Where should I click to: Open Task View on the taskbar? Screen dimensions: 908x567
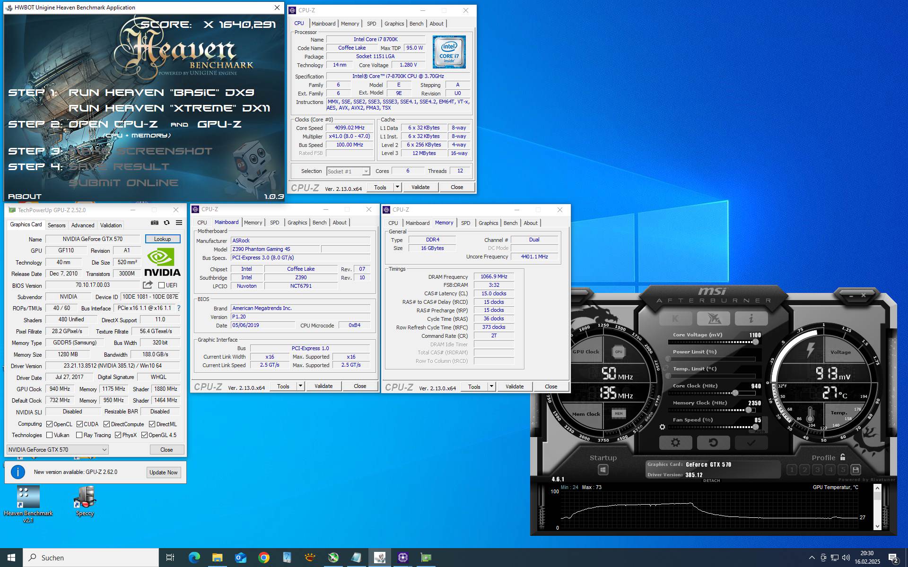170,558
